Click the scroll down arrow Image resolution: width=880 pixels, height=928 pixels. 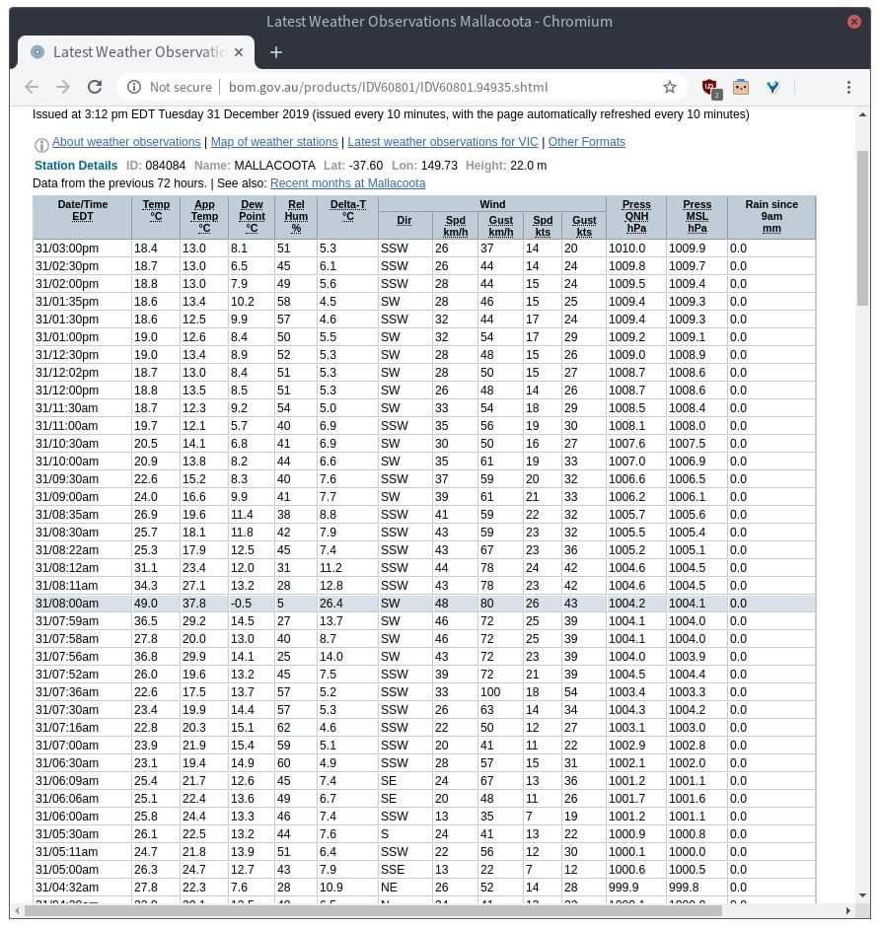click(x=863, y=894)
